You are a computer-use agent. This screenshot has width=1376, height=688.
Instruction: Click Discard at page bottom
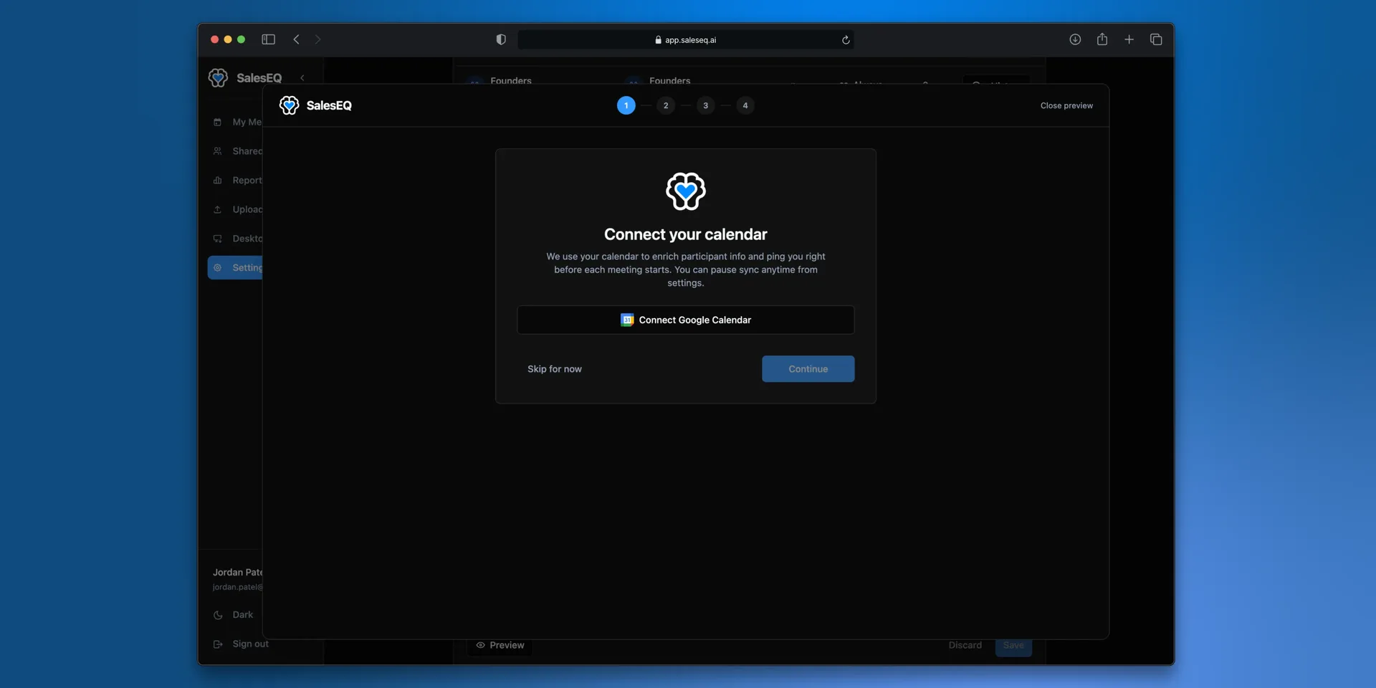pyautogui.click(x=965, y=645)
